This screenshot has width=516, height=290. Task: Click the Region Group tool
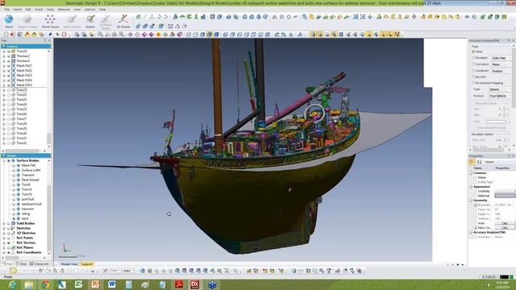tap(27, 22)
